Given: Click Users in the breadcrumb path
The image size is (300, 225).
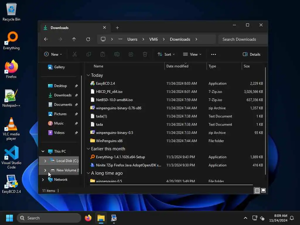Looking at the screenshot, I should click(132, 39).
